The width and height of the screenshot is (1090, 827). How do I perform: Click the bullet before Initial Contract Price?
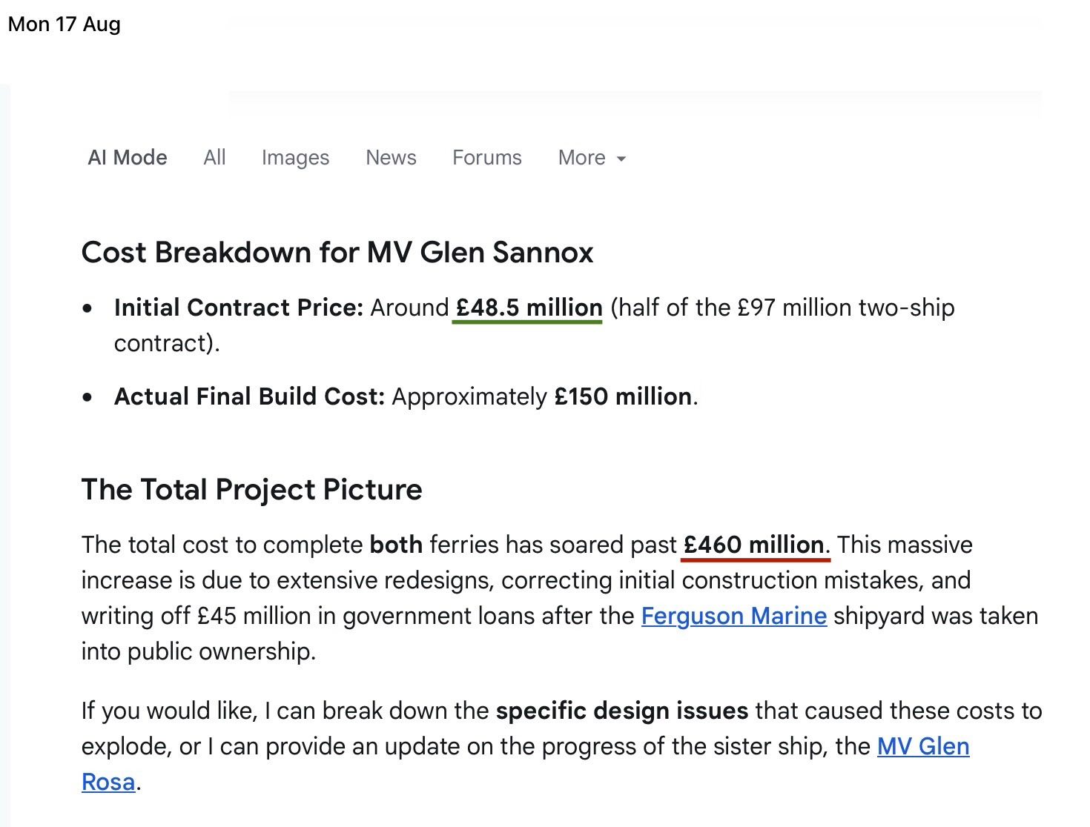[88, 308]
